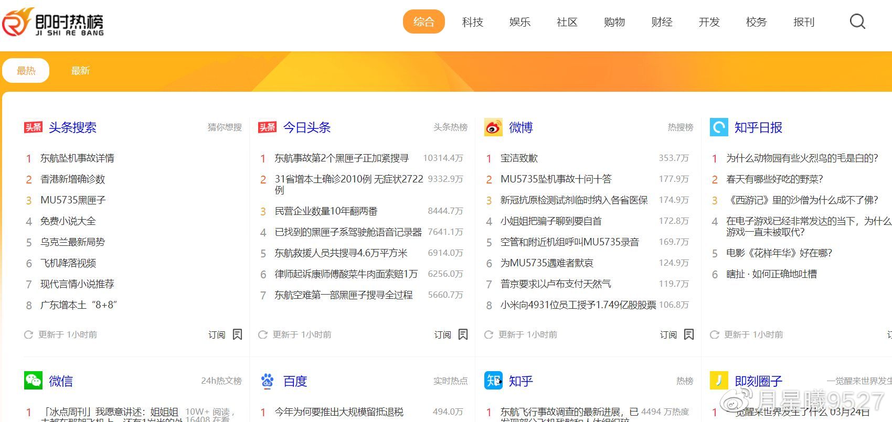The height and width of the screenshot is (422, 892).
Task: Click the 即刻圈子 yellow logo icon
Action: click(718, 381)
